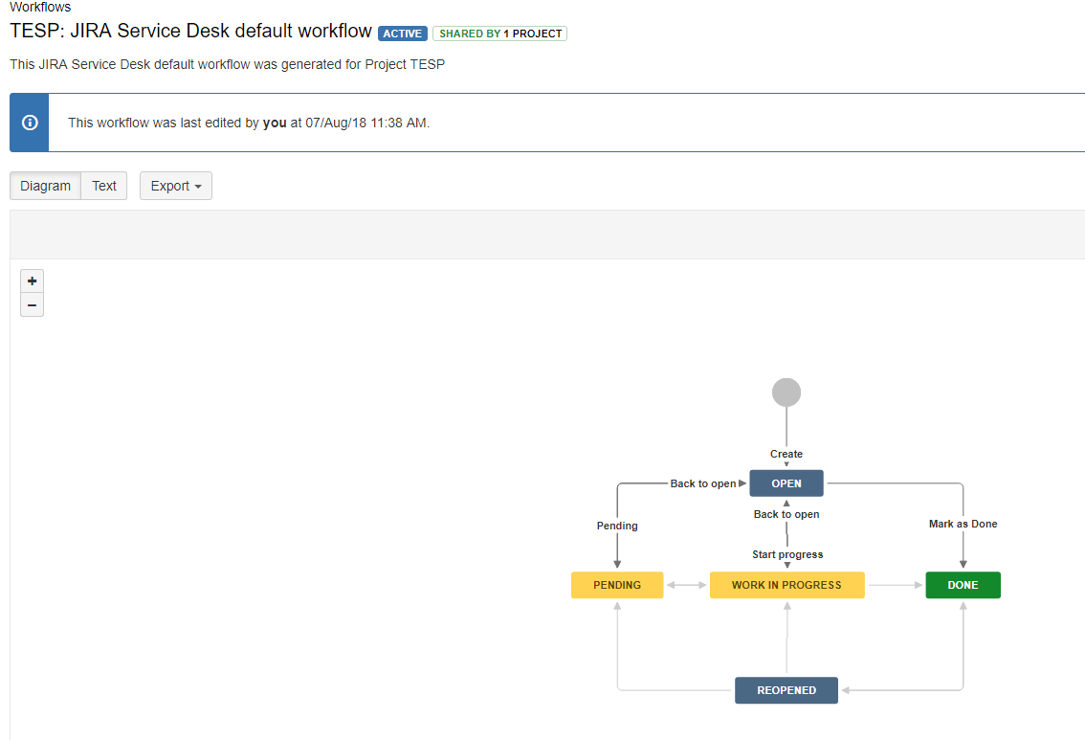Click the Create transition label

[786, 454]
